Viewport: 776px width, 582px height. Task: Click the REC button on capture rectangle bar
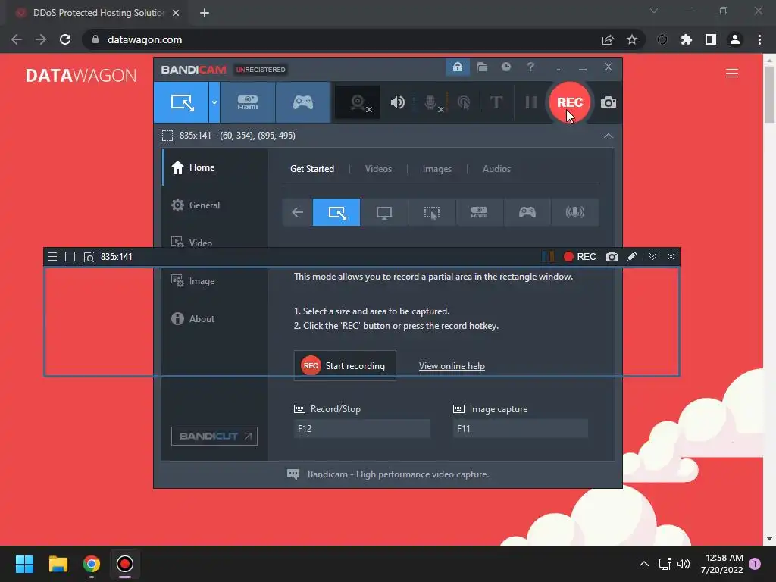(x=580, y=256)
